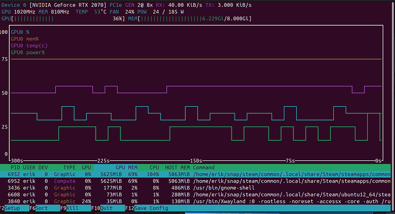Click the GPU utilization bar at 36%
This screenshot has height=214, width=395.
point(63,19)
